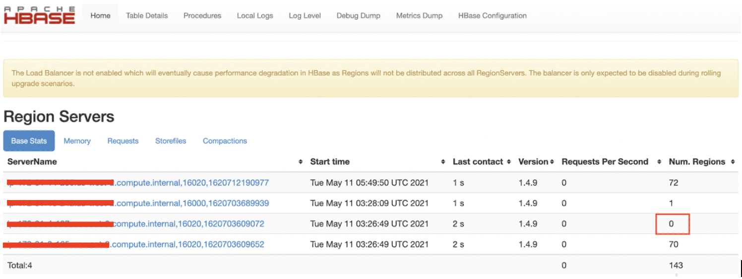Open Metrics Dump
This screenshot has height=279, width=742.
419,16
